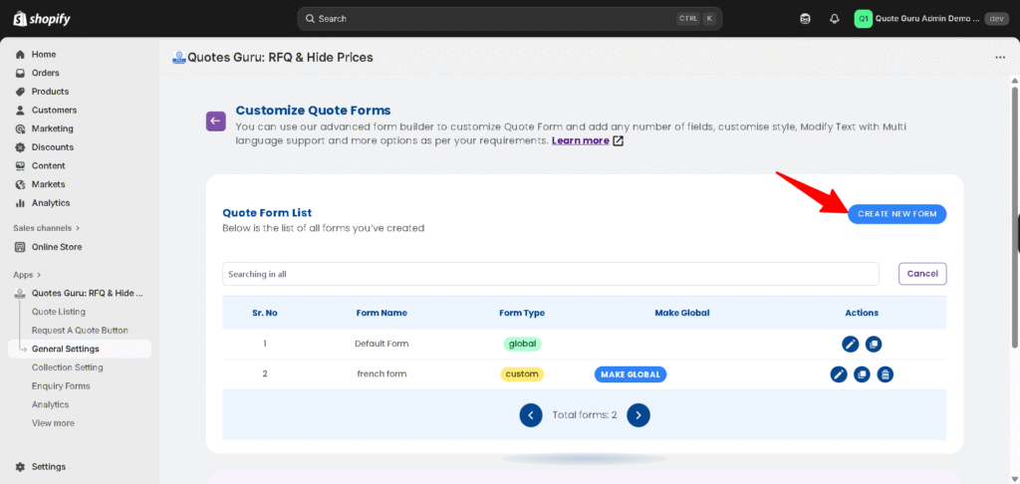Open Collection Setting in the sidebar
1020x484 pixels.
(67, 367)
